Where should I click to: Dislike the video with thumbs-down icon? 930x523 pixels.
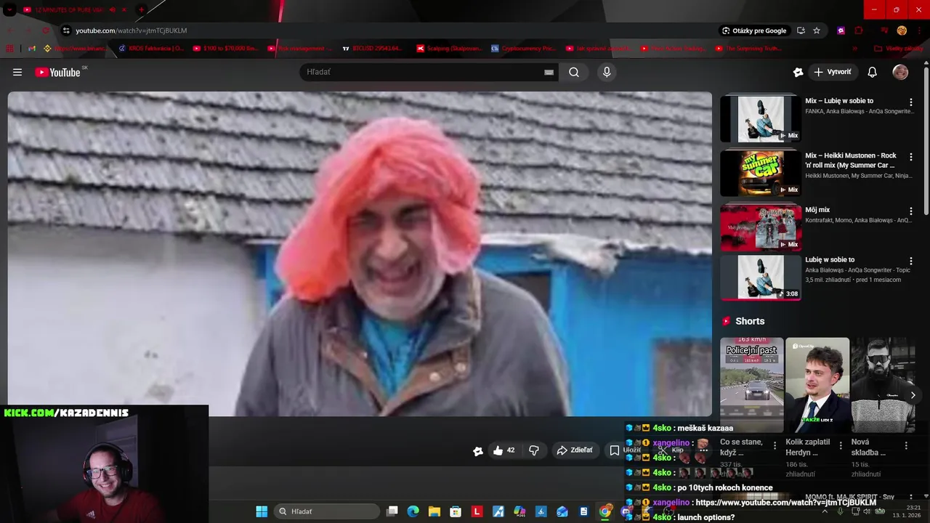tap(534, 450)
